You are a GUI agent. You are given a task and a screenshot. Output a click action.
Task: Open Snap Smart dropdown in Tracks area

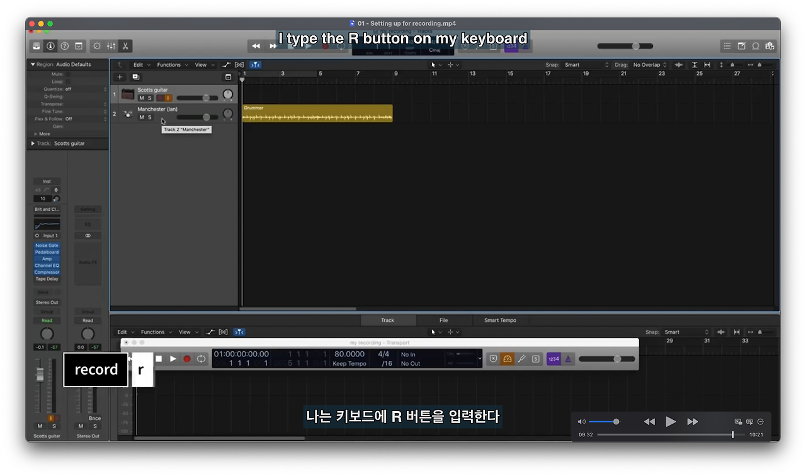pos(586,65)
